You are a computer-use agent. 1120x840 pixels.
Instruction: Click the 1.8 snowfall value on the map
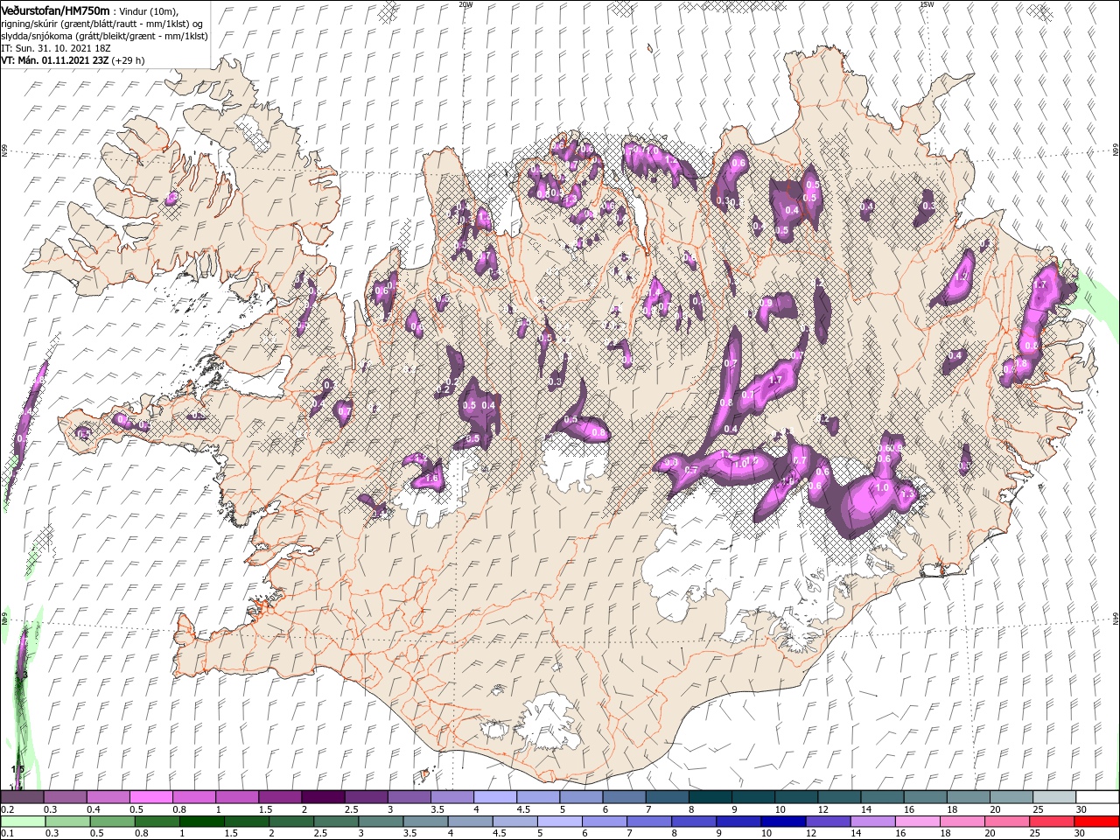1020,363
